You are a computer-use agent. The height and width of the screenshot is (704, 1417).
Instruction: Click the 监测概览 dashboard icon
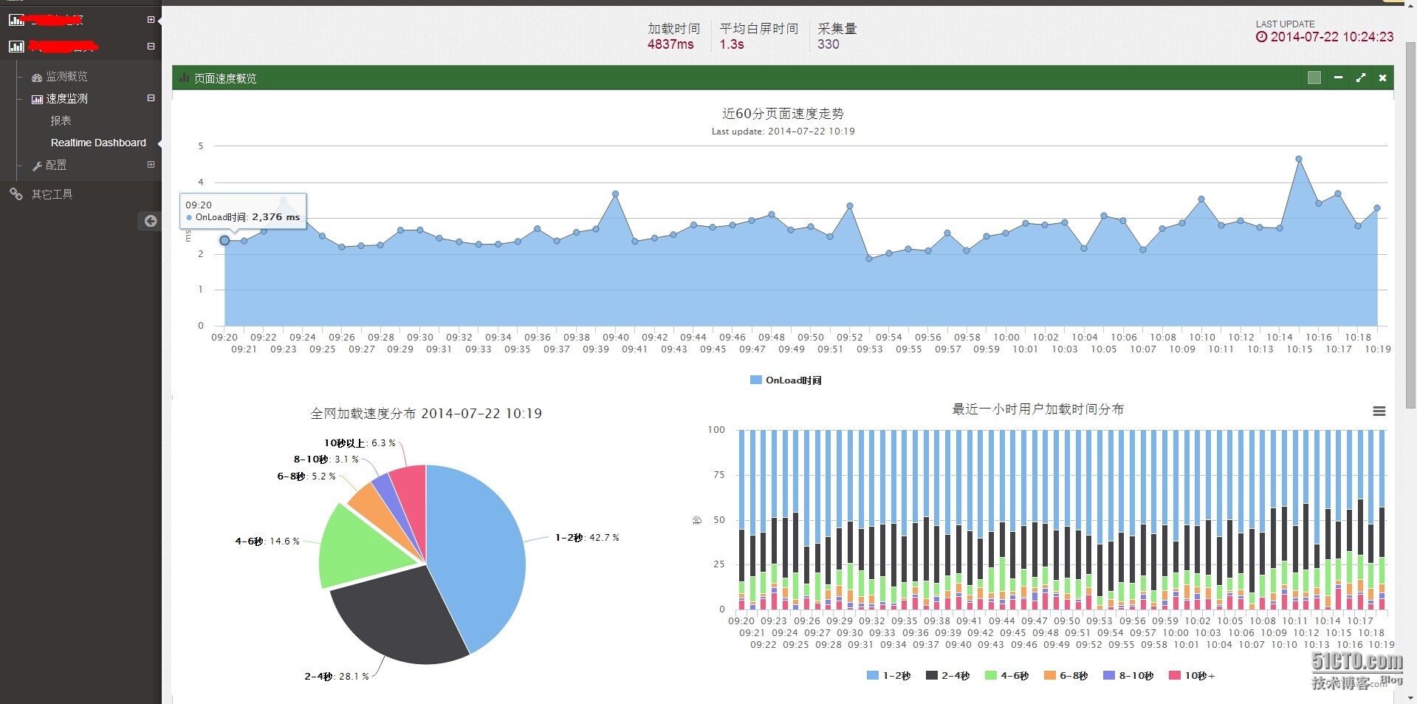click(x=37, y=77)
